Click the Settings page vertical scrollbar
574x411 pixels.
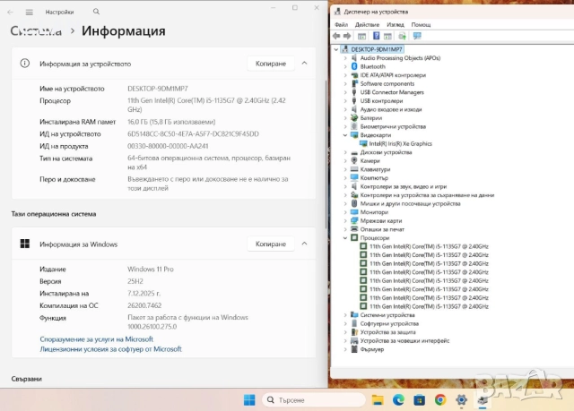326,153
